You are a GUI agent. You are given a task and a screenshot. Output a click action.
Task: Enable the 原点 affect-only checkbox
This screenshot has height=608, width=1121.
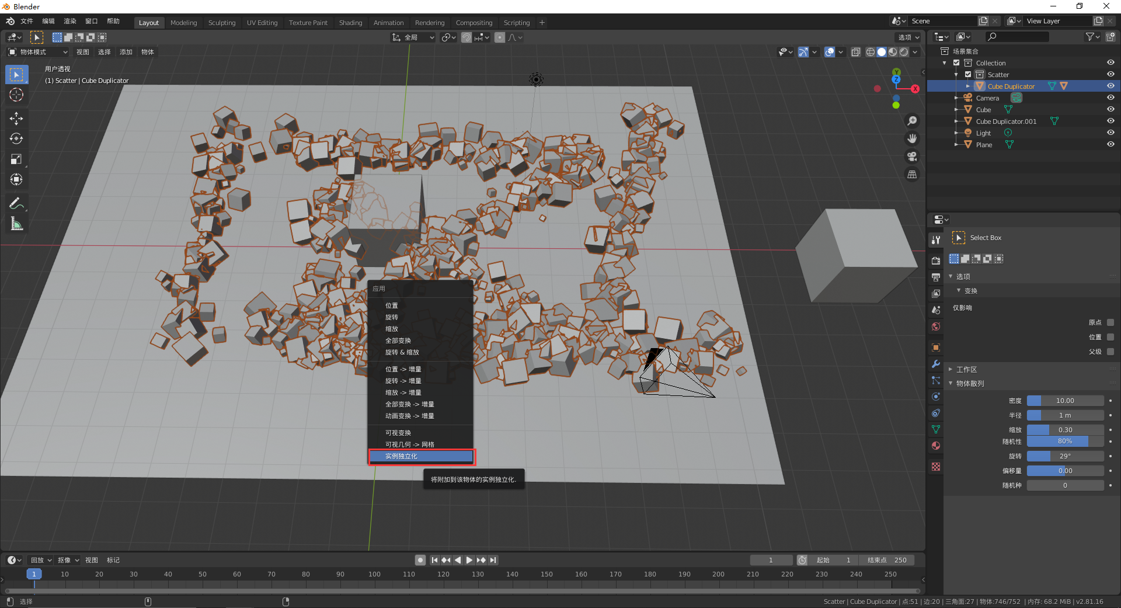[x=1110, y=322]
